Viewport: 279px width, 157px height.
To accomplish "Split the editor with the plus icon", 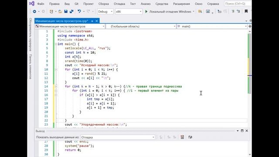I will click(x=250, y=26).
